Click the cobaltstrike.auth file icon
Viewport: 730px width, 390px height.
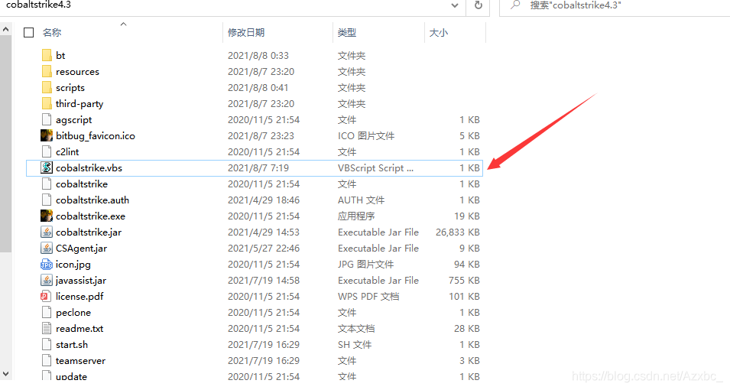pyautogui.click(x=47, y=200)
